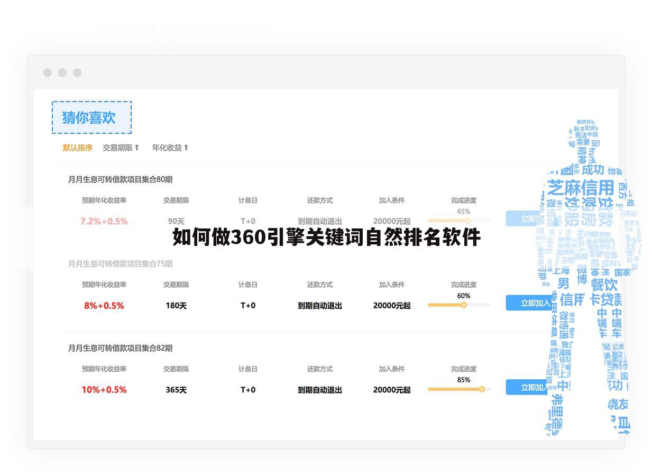
Task: Click the dashed 猜你喜欢 header box
Action: (x=91, y=117)
